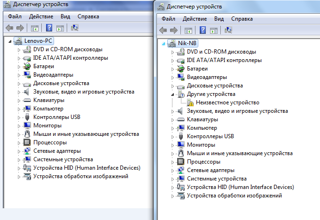Select Батареи row in Nik-NB window

(197, 69)
